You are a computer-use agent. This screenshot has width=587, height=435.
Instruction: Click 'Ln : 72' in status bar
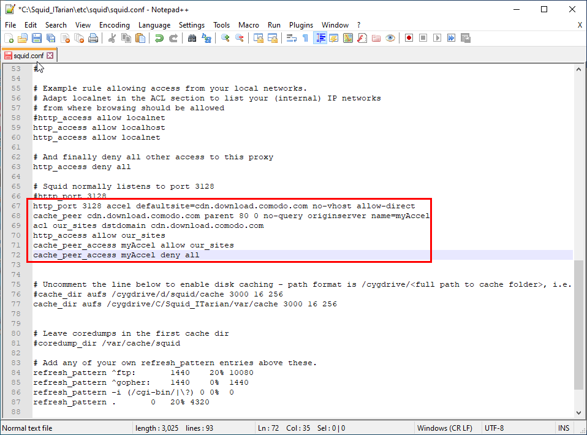tap(268, 428)
